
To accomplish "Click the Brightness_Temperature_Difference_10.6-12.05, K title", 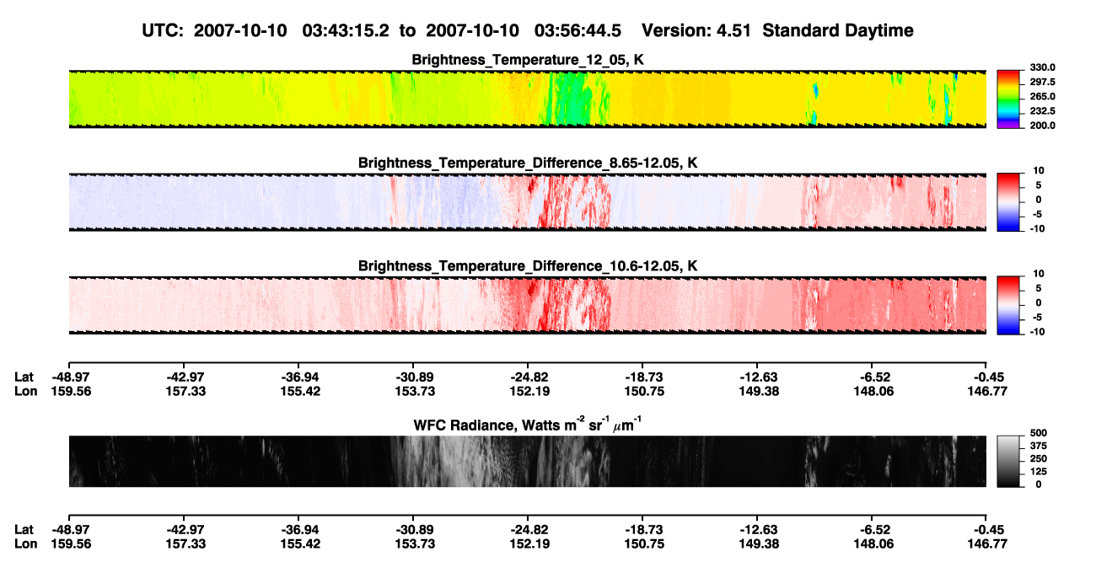I will (528, 266).
